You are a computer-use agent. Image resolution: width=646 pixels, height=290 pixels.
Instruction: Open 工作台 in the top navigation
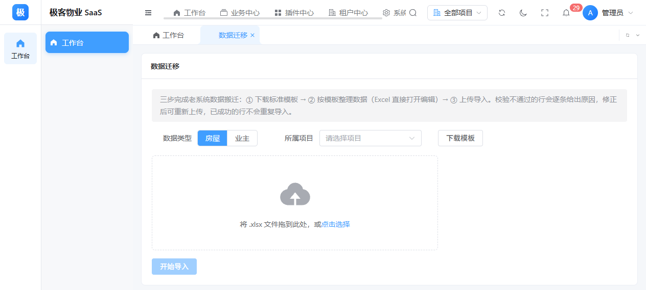(x=190, y=13)
